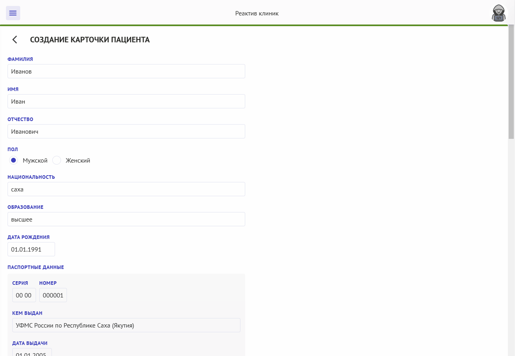This screenshot has height=356, width=515.
Task: Open the hamburger menu
Action: coord(13,13)
